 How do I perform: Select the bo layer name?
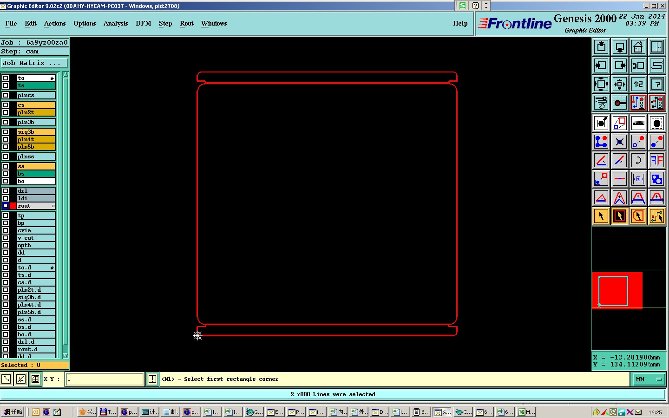(36, 181)
